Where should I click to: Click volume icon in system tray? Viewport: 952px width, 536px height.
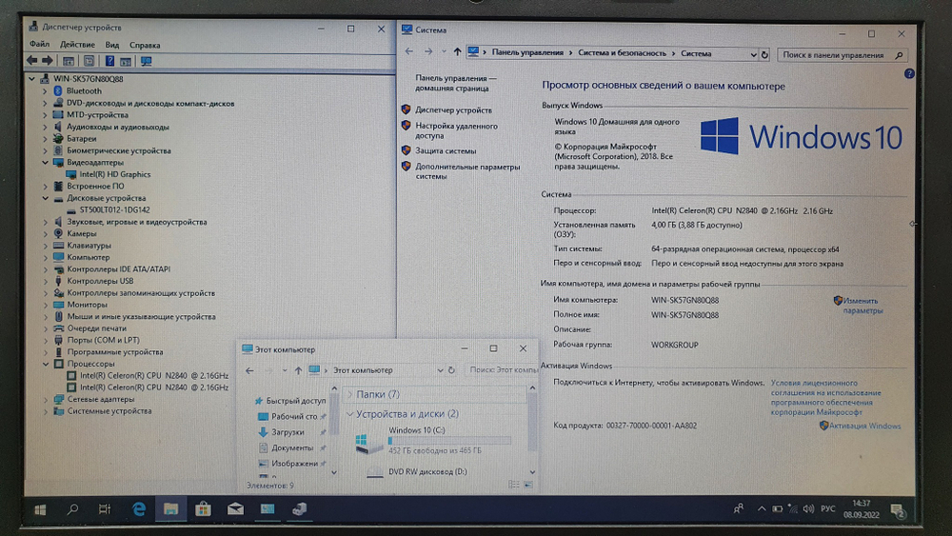click(808, 509)
